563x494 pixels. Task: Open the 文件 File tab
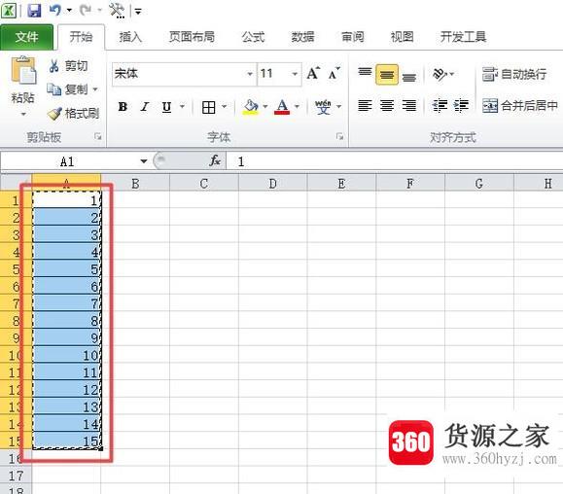[26, 37]
